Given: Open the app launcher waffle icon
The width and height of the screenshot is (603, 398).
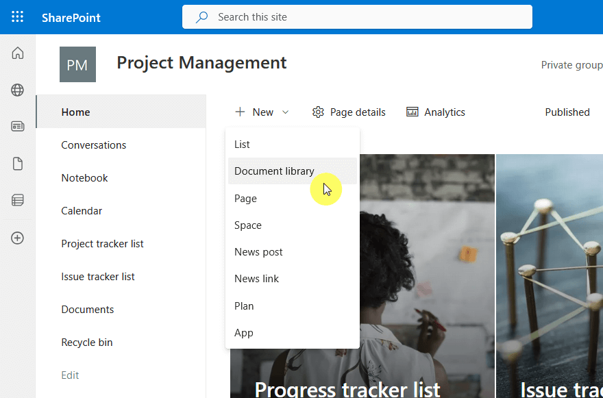Looking at the screenshot, I should tap(17, 17).
